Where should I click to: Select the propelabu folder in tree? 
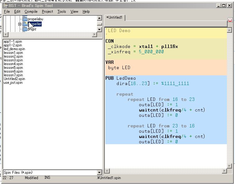click(x=35, y=19)
